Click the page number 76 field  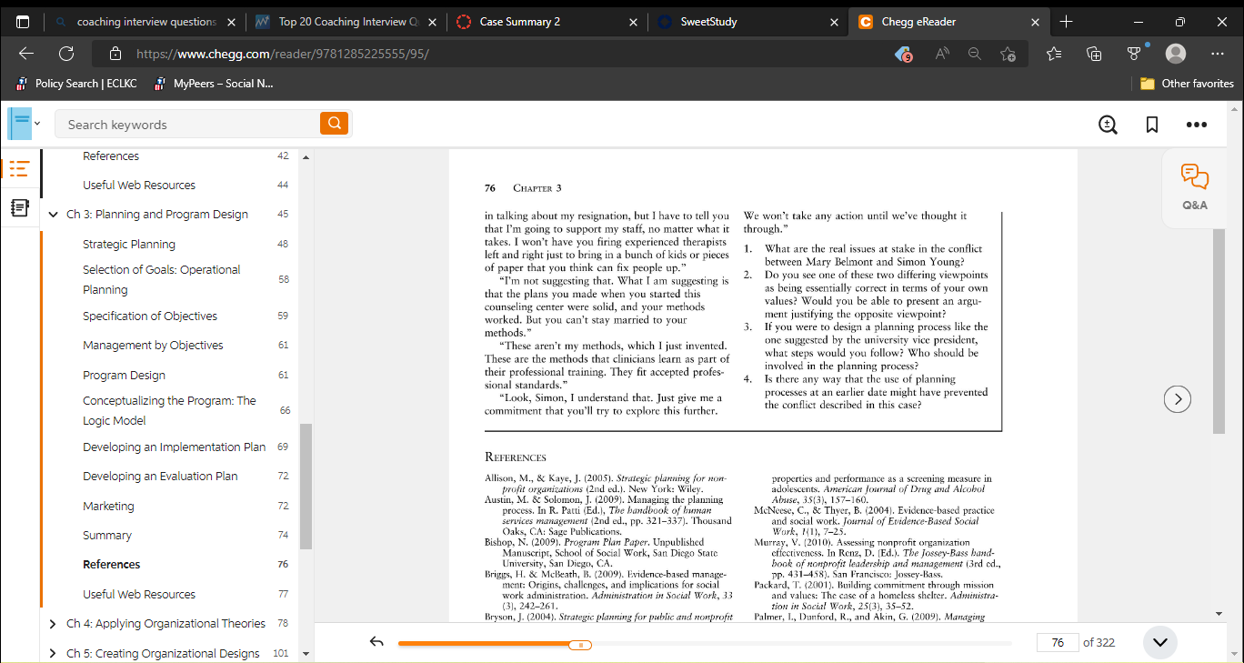pyautogui.click(x=1058, y=642)
